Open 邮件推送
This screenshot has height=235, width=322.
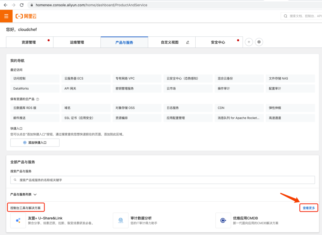tap(35, 118)
